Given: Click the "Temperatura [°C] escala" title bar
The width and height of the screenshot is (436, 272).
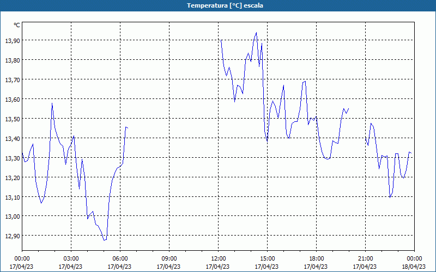Looking at the screenshot, I should coord(218,5).
